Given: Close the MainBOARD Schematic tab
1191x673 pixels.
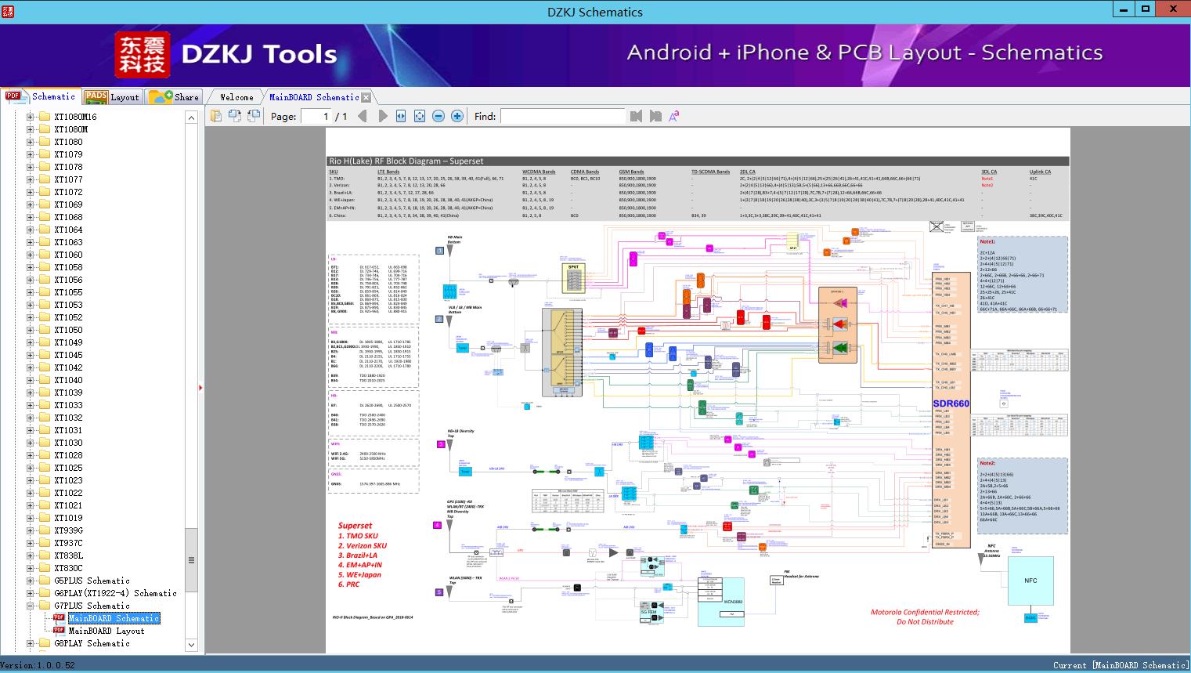Looking at the screenshot, I should (366, 97).
